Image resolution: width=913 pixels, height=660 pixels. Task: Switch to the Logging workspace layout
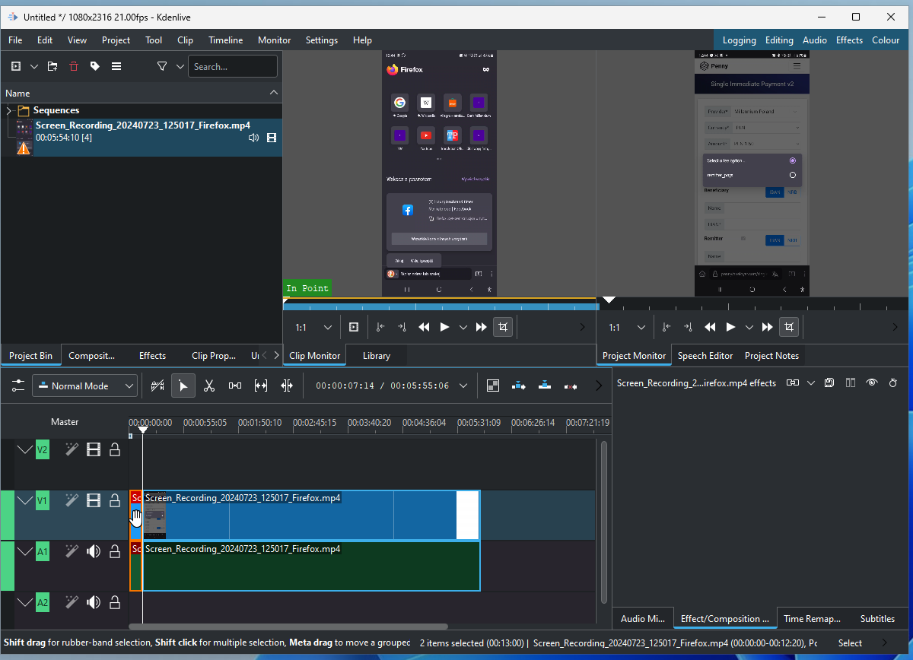click(x=740, y=40)
